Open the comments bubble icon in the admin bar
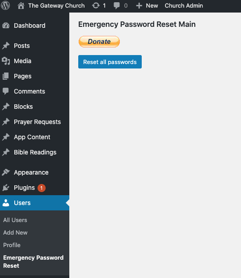This screenshot has height=278, width=241. click(117, 6)
